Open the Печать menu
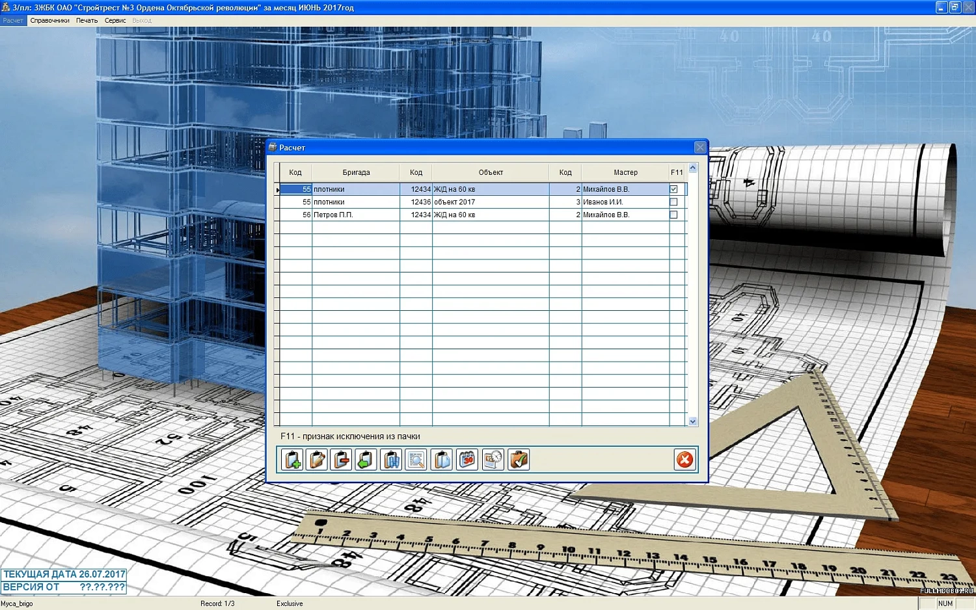The image size is (976, 610). pyautogui.click(x=87, y=21)
